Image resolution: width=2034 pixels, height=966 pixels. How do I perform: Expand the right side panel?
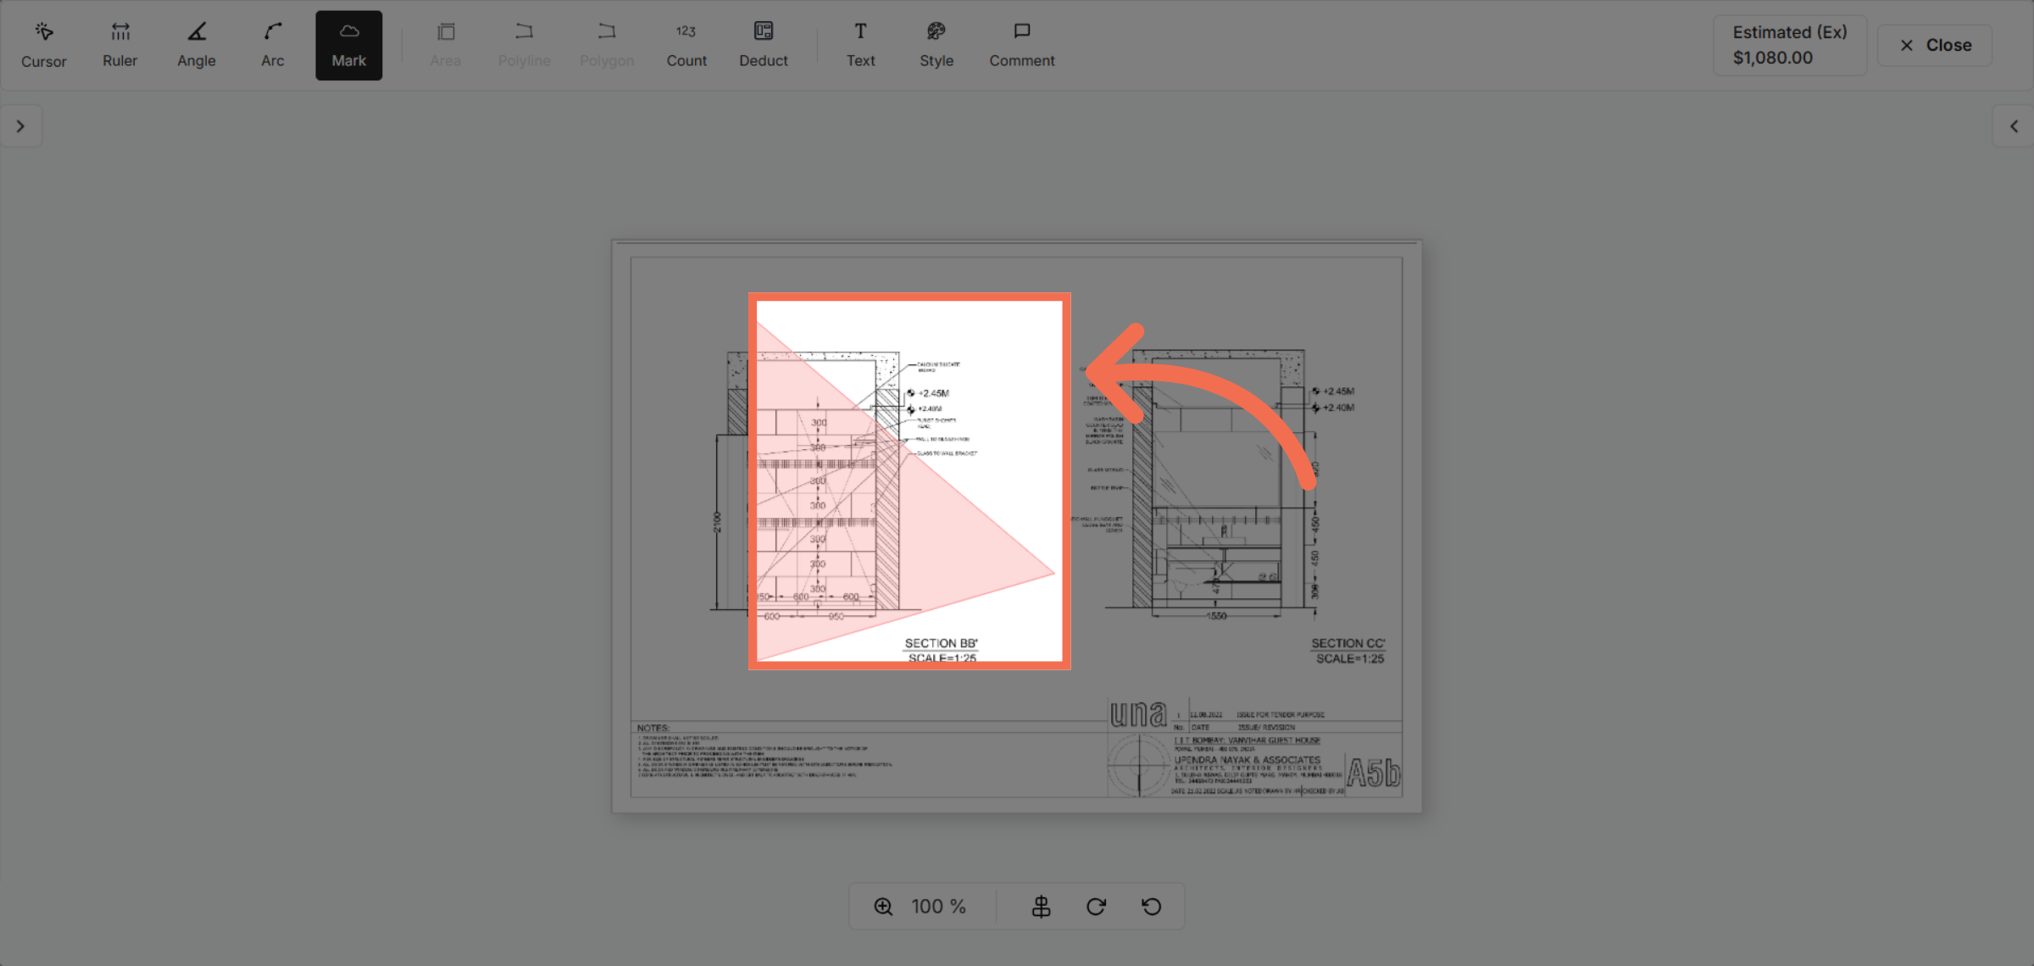tap(2014, 126)
